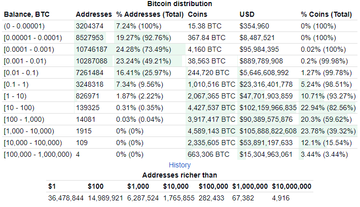The height and width of the screenshot is (207, 360).
Task: Click the '$102,159,966,835' USD cell
Action: 268,108
